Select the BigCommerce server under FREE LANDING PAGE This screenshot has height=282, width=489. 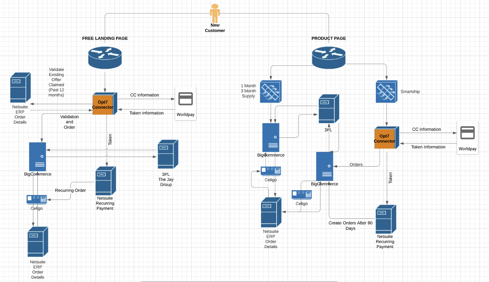[37, 157]
